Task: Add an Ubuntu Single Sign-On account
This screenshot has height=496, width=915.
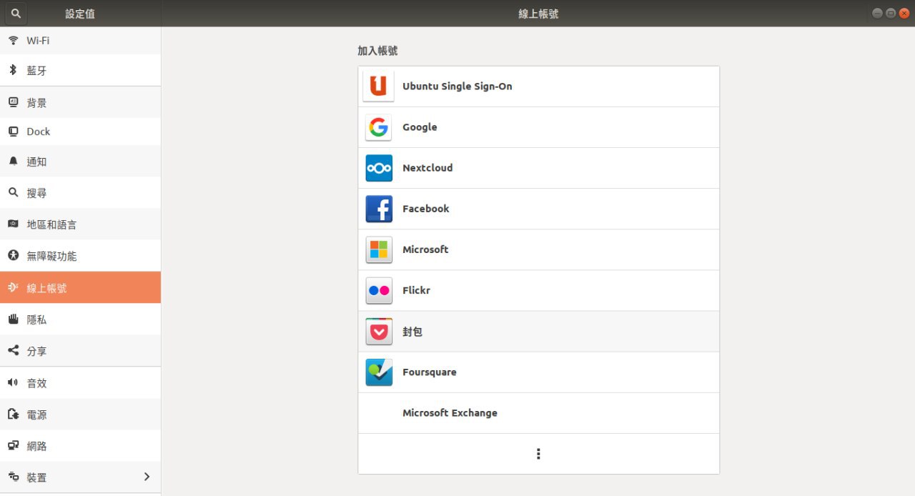Action: [x=538, y=86]
